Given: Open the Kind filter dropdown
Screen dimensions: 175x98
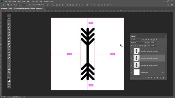Looking at the screenshot, I should click(136, 40).
